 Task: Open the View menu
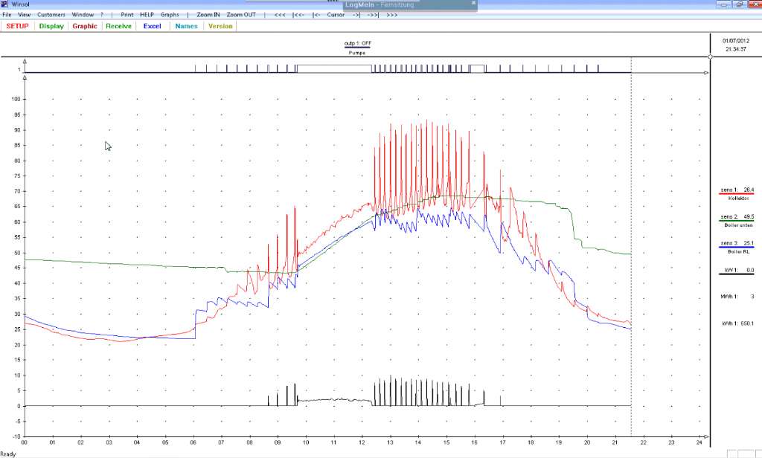(x=24, y=15)
